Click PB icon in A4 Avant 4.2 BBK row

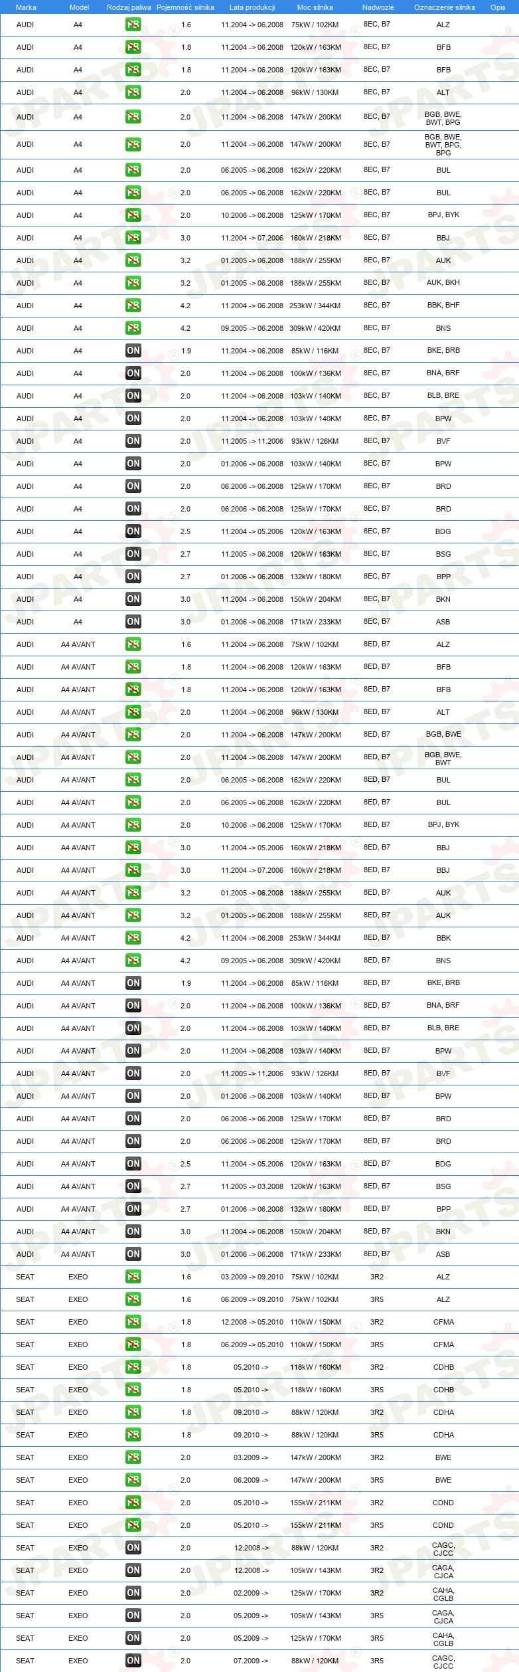tap(133, 938)
